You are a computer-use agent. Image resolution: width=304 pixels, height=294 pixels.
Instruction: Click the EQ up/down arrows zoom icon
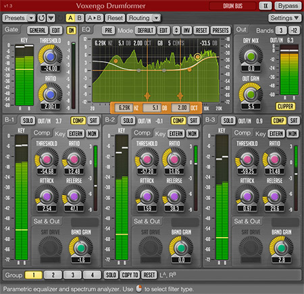click(176, 30)
